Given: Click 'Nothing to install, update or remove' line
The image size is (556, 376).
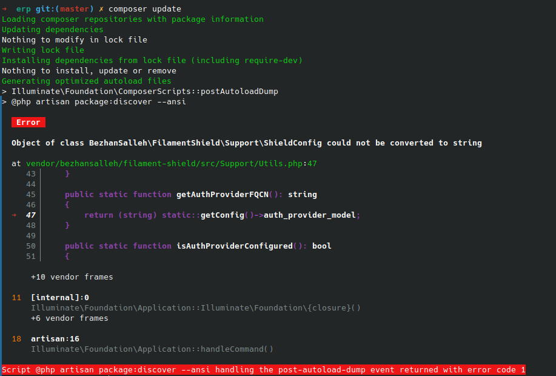Looking at the screenshot, I should [89, 70].
